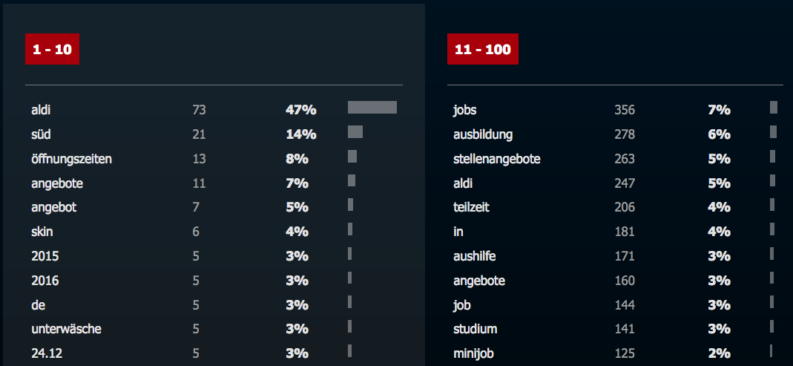The image size is (793, 366).
Task: Open the "süd" keyword entry
Action: click(x=41, y=134)
